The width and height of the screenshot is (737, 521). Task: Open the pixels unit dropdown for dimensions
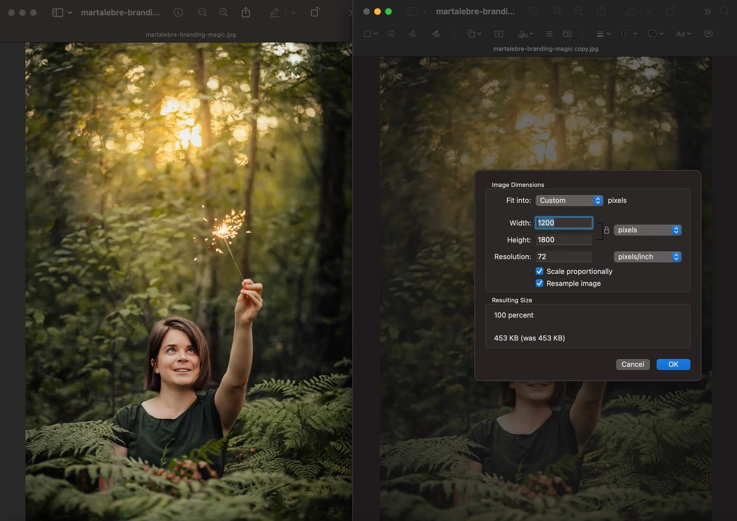[647, 230]
